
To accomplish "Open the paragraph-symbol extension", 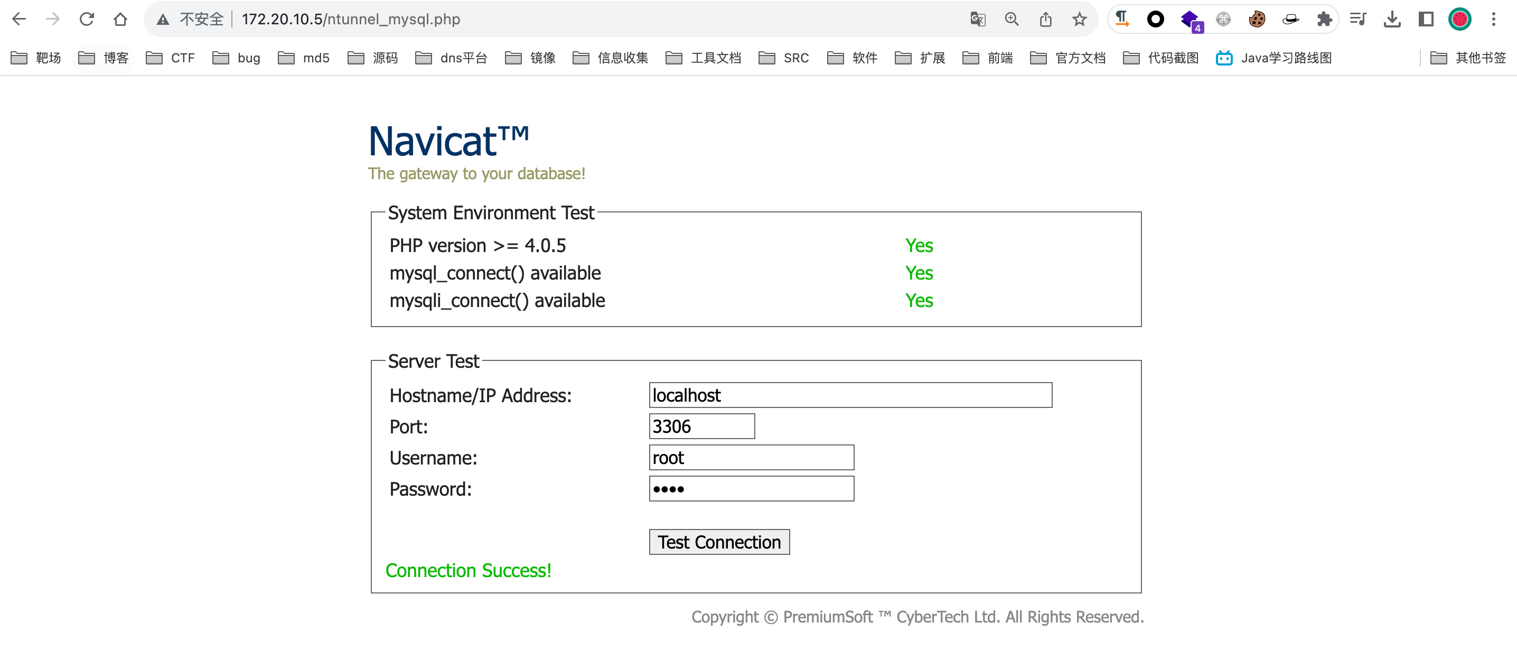I will tap(1122, 20).
